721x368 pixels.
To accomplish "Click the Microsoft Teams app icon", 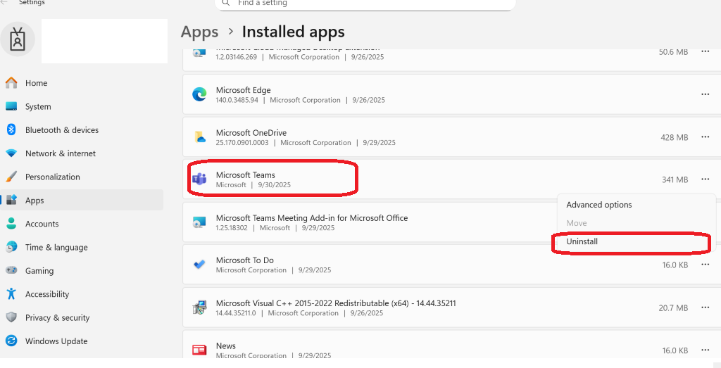I will click(199, 179).
